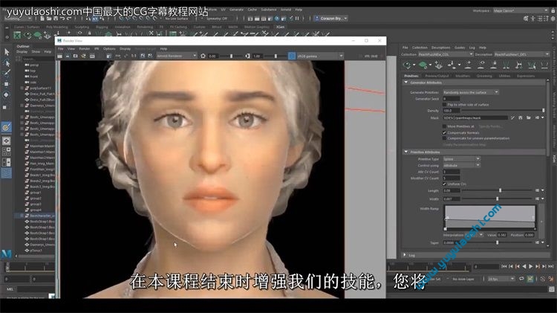Collapse Primitive Attributes section
The image size is (557, 313).
tap(406, 152)
